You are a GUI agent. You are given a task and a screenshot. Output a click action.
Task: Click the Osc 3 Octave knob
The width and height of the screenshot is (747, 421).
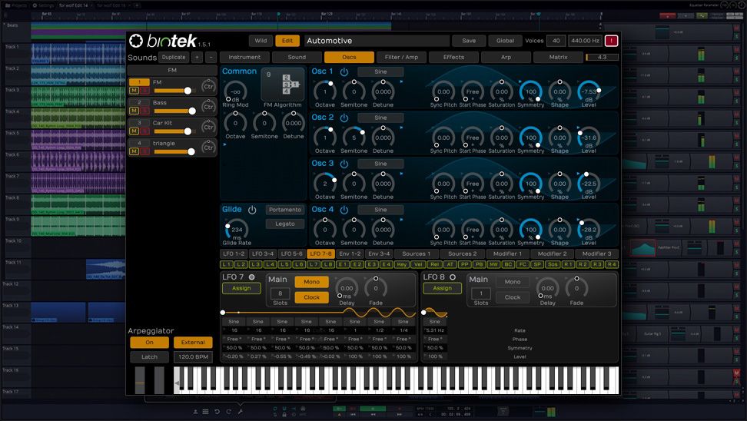pyautogui.click(x=325, y=184)
